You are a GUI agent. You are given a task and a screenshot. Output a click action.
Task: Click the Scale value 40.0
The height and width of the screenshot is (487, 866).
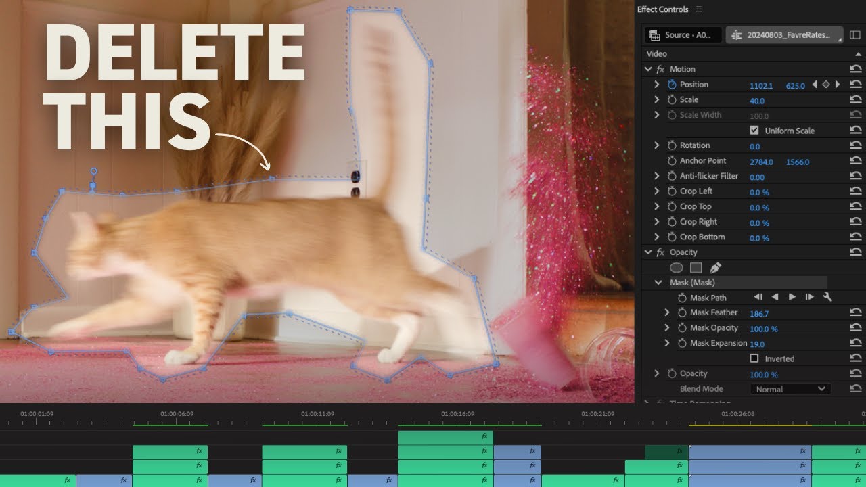click(757, 101)
